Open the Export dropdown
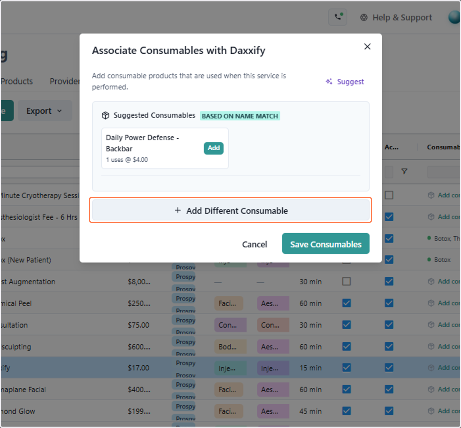Viewport: 461px width, 428px height. click(45, 111)
